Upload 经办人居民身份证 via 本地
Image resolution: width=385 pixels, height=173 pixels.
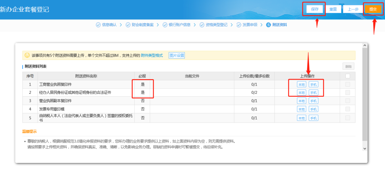pos(302,93)
